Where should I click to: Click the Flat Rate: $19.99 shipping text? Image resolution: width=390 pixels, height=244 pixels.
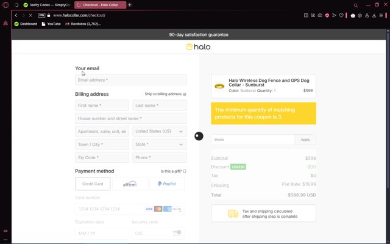(299, 184)
